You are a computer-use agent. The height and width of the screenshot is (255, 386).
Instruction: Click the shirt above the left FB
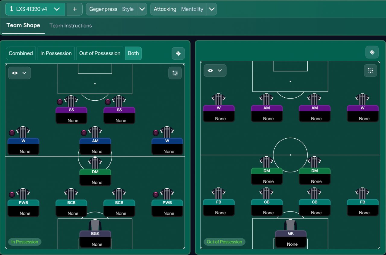click(x=219, y=193)
